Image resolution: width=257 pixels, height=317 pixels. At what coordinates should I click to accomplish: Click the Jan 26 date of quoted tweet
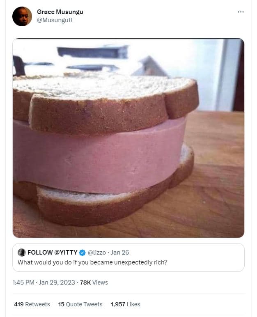coord(120,253)
